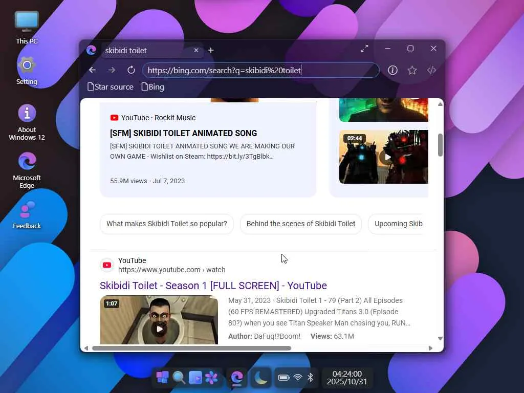524x393 pixels.
Task: Toggle night mode moon icon
Action: [x=260, y=378]
